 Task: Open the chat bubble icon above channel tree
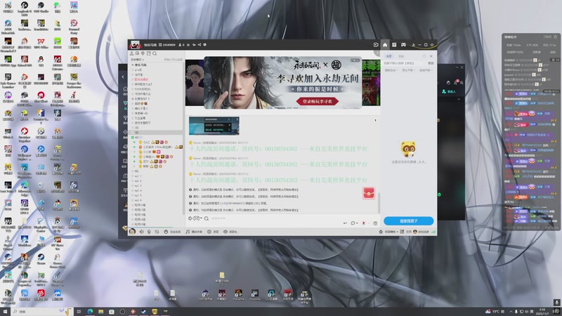(137, 53)
